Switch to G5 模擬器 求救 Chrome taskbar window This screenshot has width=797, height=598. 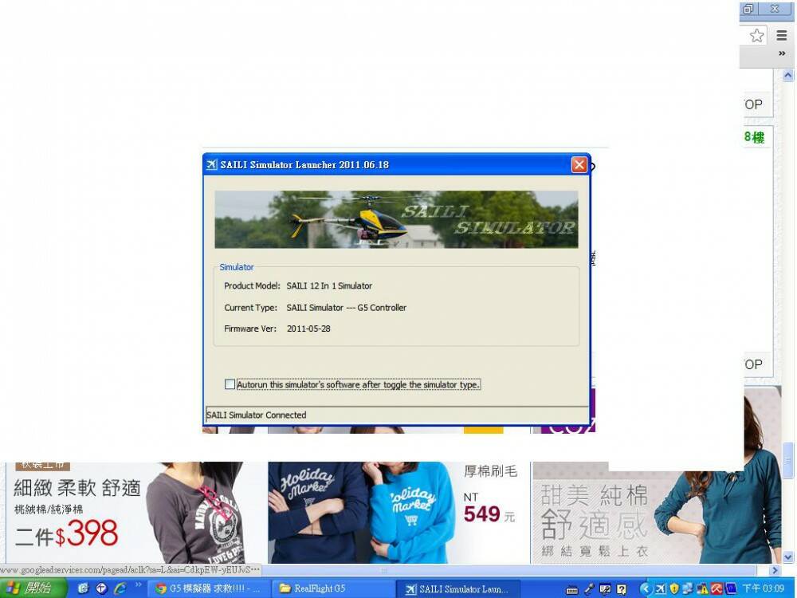click(x=207, y=589)
